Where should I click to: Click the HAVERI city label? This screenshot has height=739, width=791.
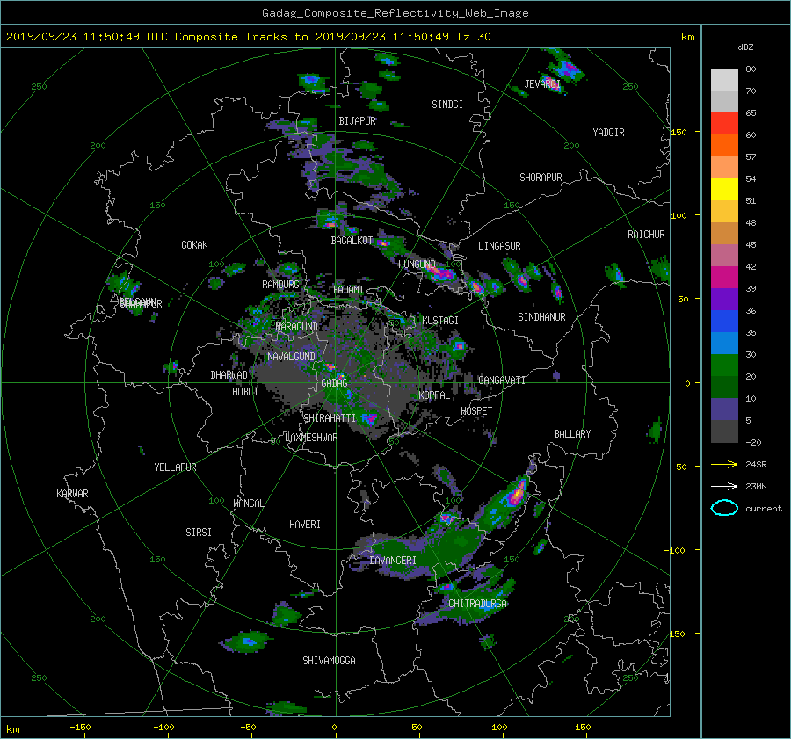(x=305, y=525)
